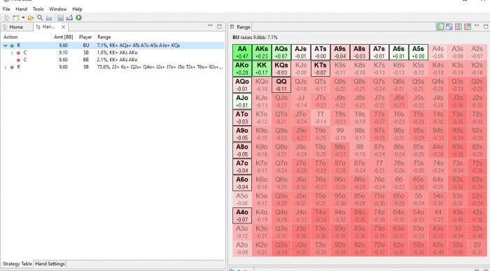Open the Help menu
The width and height of the screenshot is (490, 271).
coord(77,9)
